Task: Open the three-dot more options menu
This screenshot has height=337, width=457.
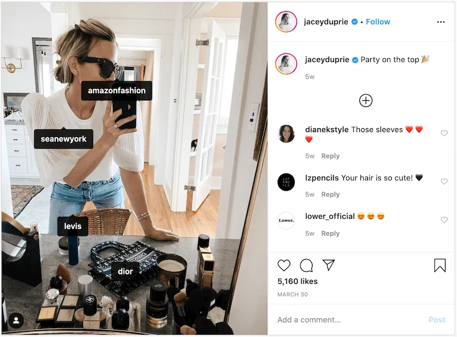Action: pyautogui.click(x=440, y=22)
